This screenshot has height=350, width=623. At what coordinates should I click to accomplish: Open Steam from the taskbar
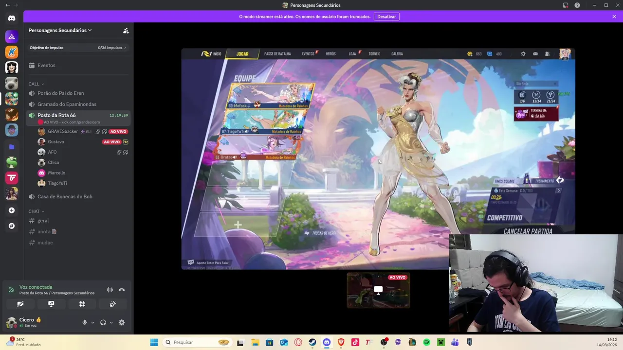coord(312,342)
